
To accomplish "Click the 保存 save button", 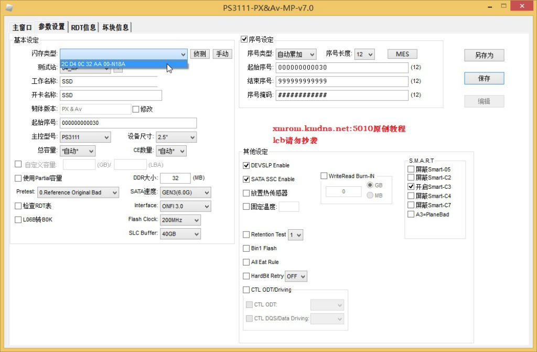I will click(x=484, y=78).
